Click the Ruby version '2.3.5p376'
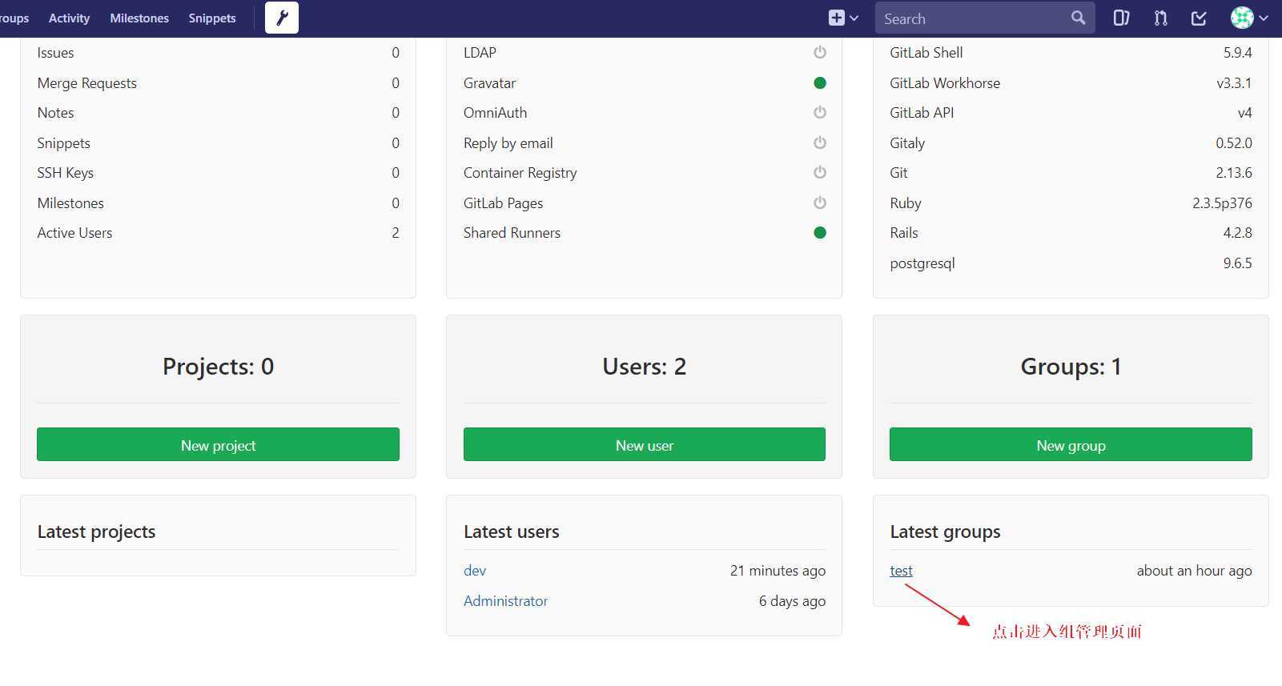 pos(1222,203)
